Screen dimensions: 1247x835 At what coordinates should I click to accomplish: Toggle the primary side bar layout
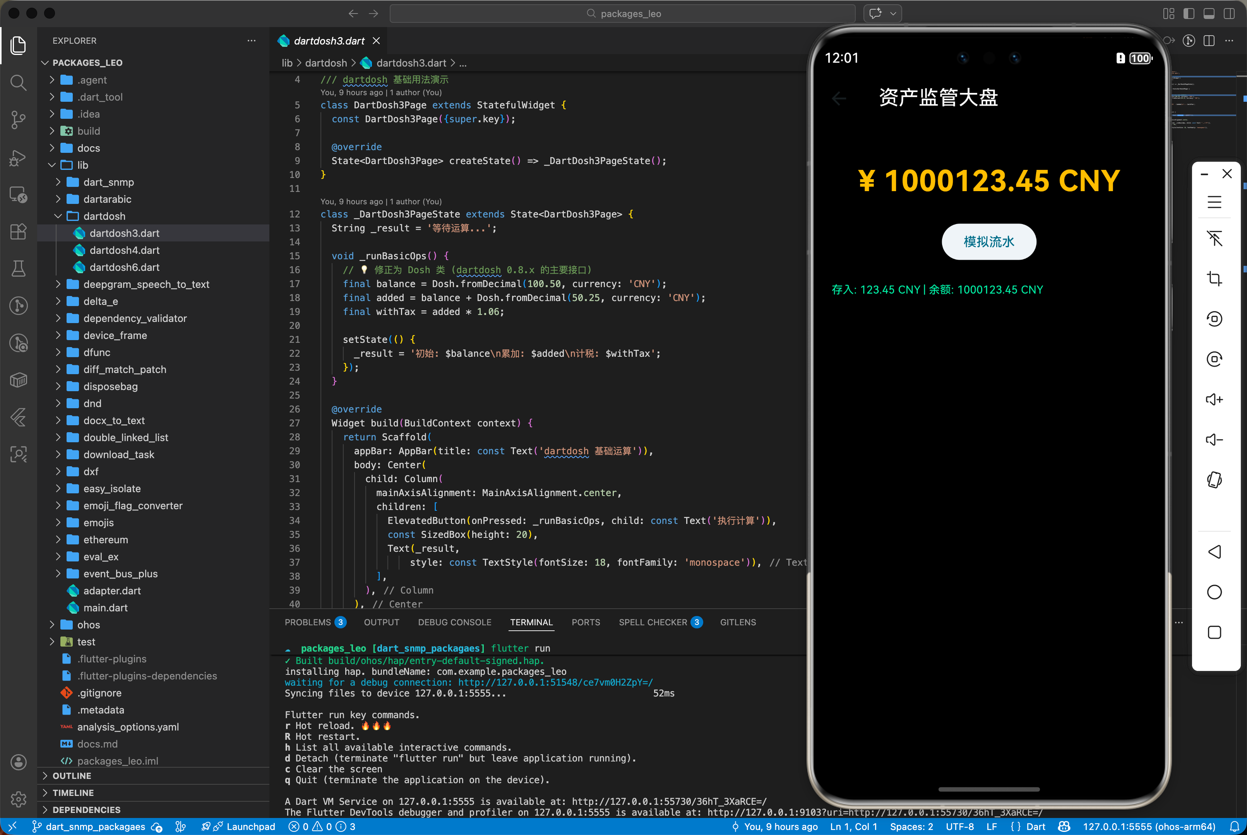pos(1189,13)
